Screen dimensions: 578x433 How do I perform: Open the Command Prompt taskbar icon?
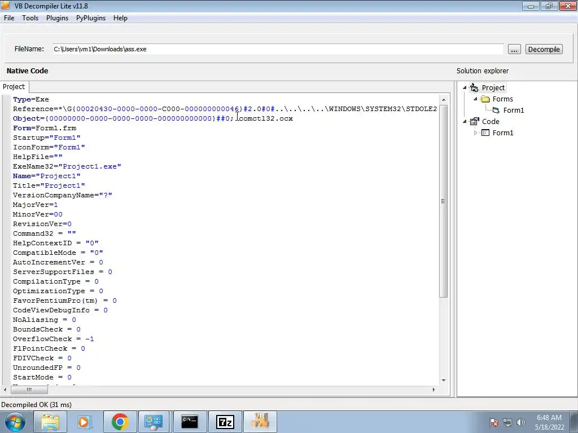190,422
